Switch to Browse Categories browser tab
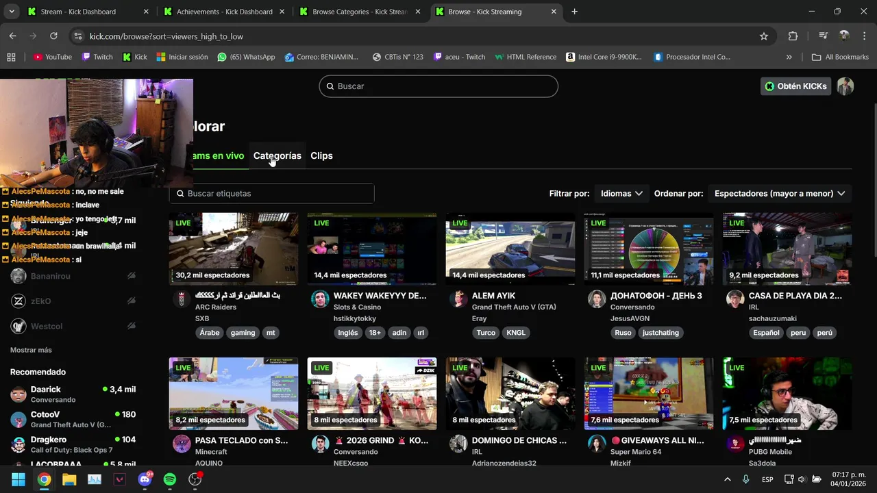Viewport: 877px width, 493px height. point(360,12)
